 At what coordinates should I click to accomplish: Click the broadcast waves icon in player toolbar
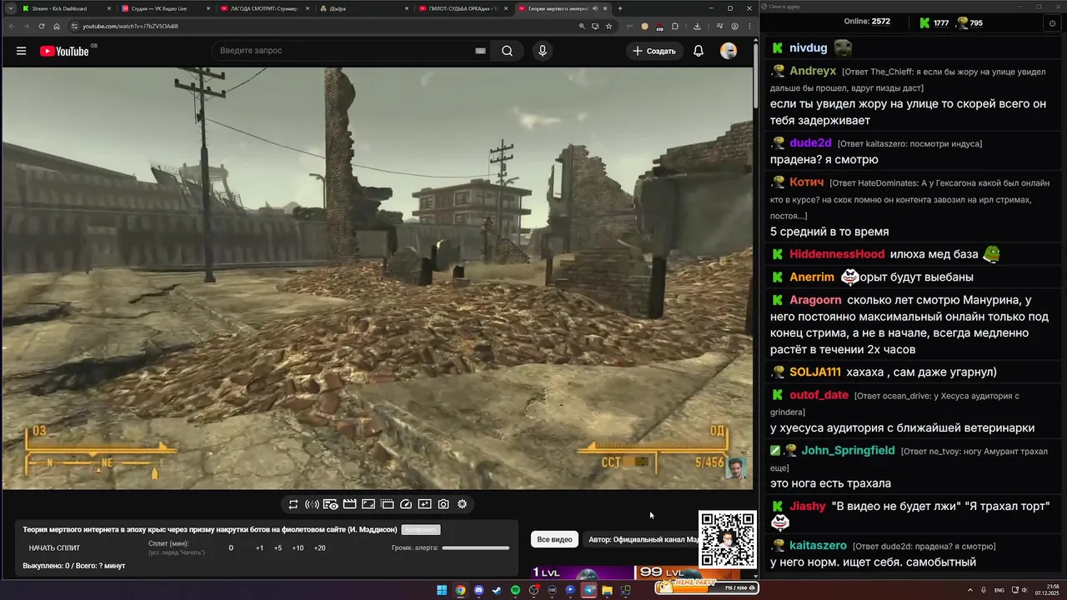(312, 504)
